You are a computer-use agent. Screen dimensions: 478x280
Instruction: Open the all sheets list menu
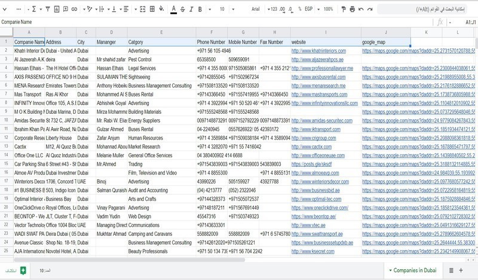tap(460, 270)
